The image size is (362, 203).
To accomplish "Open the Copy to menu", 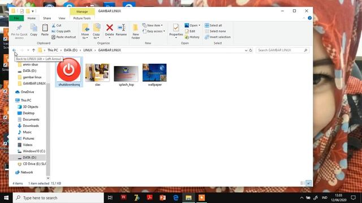I will pos(96,32).
